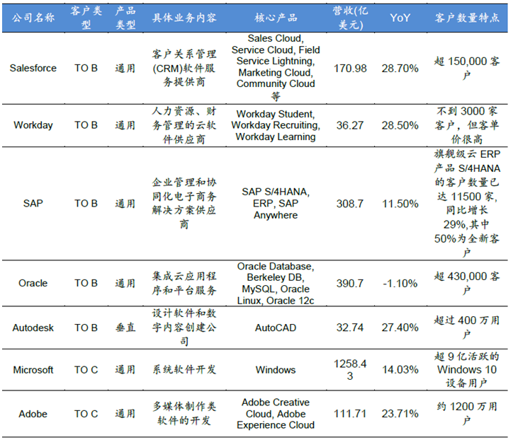The image size is (513, 440).
Task: Select the 营收(亿美元) column header
Action: pos(350,18)
